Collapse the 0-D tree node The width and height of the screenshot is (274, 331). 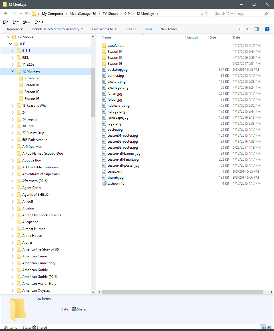coord(10,44)
